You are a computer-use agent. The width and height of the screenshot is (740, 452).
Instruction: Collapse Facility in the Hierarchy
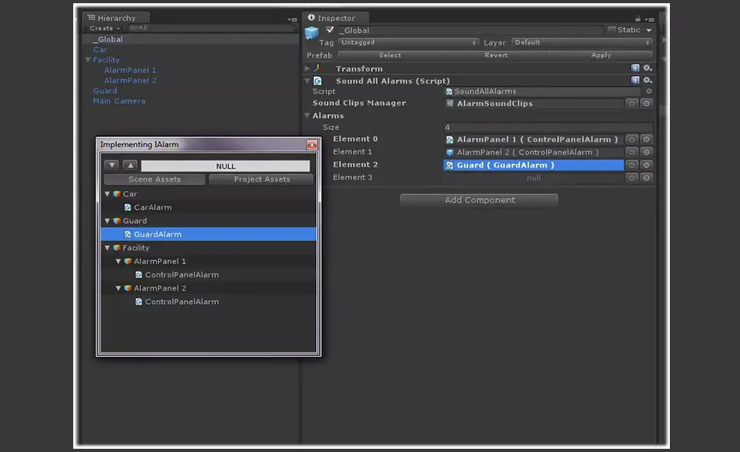coord(88,60)
